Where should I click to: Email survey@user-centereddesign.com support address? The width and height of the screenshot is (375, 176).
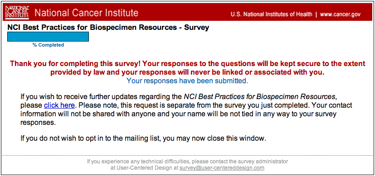click(x=222, y=168)
